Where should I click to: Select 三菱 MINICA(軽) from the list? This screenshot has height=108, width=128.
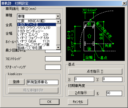point(37,21)
